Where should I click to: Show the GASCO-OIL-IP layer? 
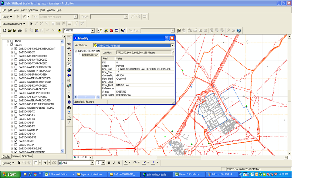pos(16,145)
